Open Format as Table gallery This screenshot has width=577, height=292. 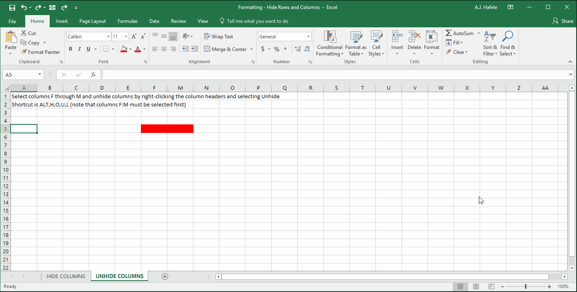coord(356,44)
